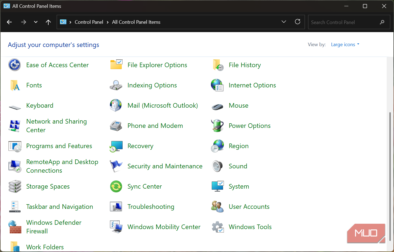Click the Fonts folder icon
Screen dimensions: 394x252
[x=15, y=85]
